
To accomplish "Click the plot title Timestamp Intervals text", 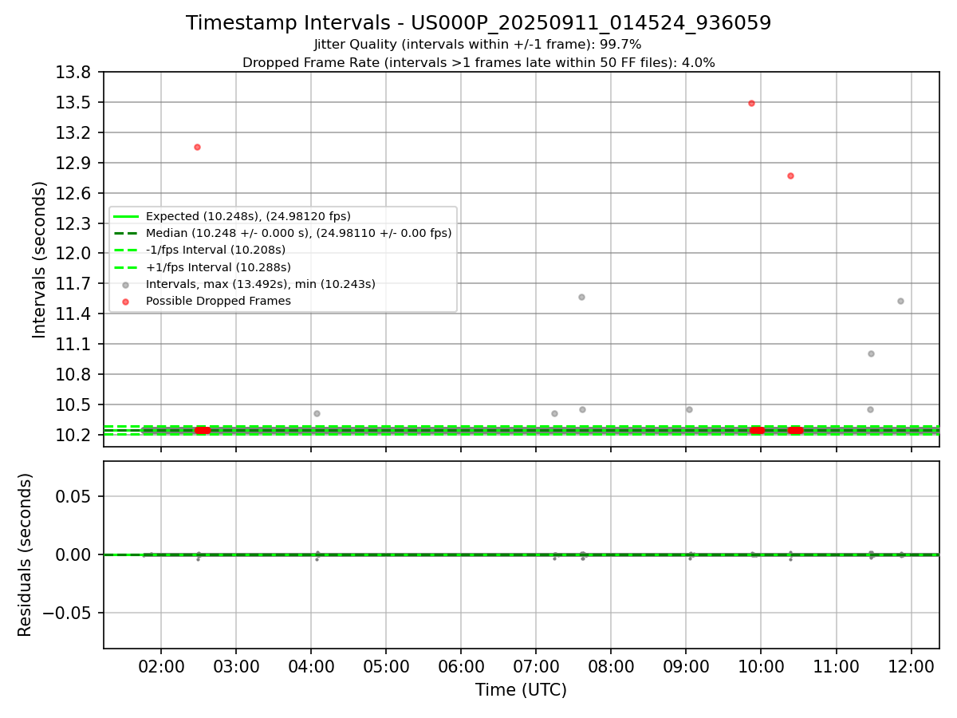I will (478, 23).
